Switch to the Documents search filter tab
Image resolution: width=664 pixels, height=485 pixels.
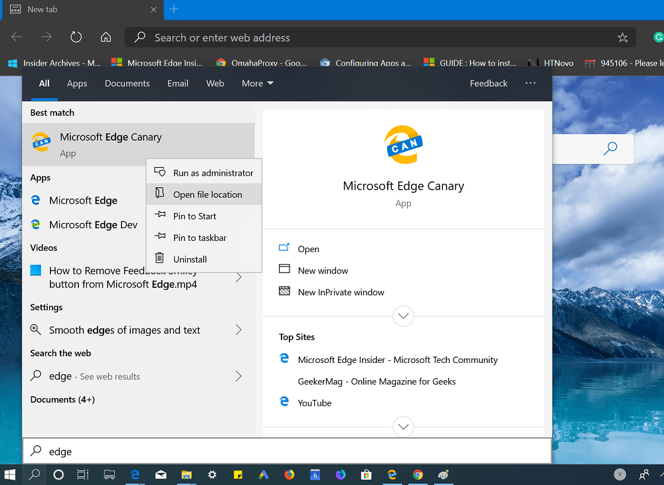(x=127, y=84)
